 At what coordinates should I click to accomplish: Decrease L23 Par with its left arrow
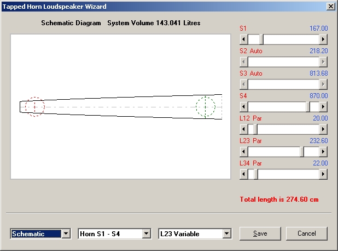[244, 152]
